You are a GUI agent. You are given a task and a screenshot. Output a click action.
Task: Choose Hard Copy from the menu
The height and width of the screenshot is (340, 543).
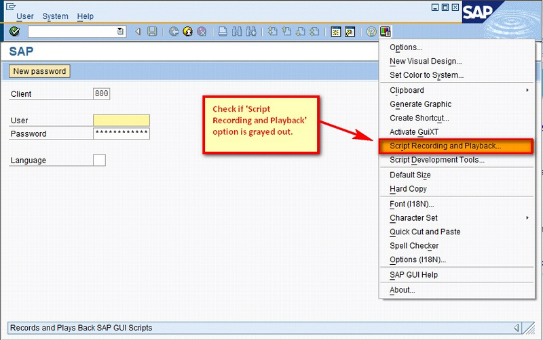(408, 189)
